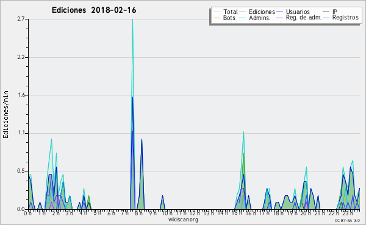Click the 'Ediciones' legend label
Viewport: 366px width, 225px height.
[x=262, y=12]
